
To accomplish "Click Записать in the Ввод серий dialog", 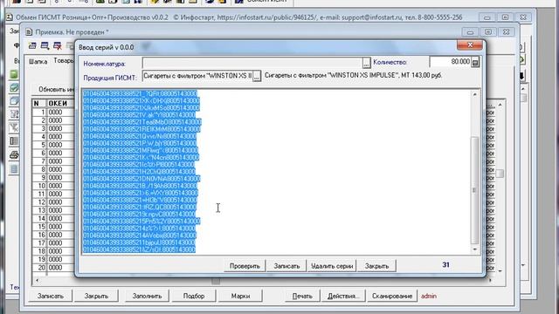I will tap(286, 266).
